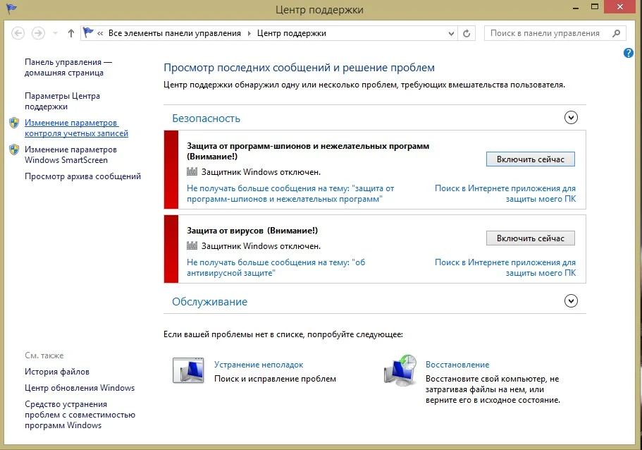The height and width of the screenshot is (450, 642).
Task: Click the Back navigation arrow
Action: pos(18,33)
